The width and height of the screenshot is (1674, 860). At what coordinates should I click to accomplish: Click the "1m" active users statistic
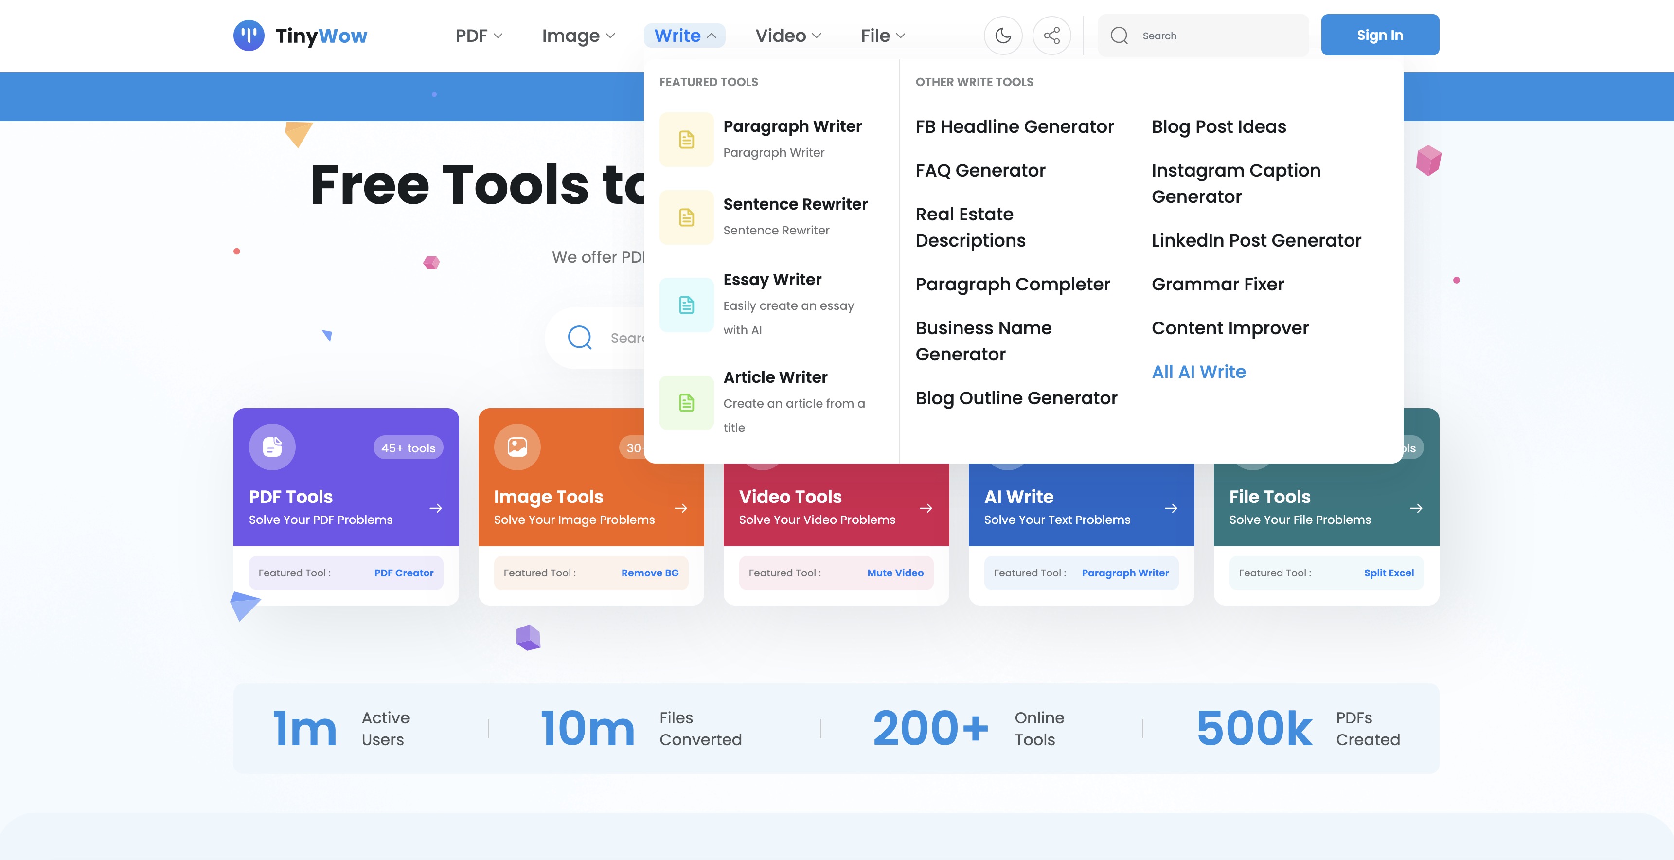[x=304, y=728]
